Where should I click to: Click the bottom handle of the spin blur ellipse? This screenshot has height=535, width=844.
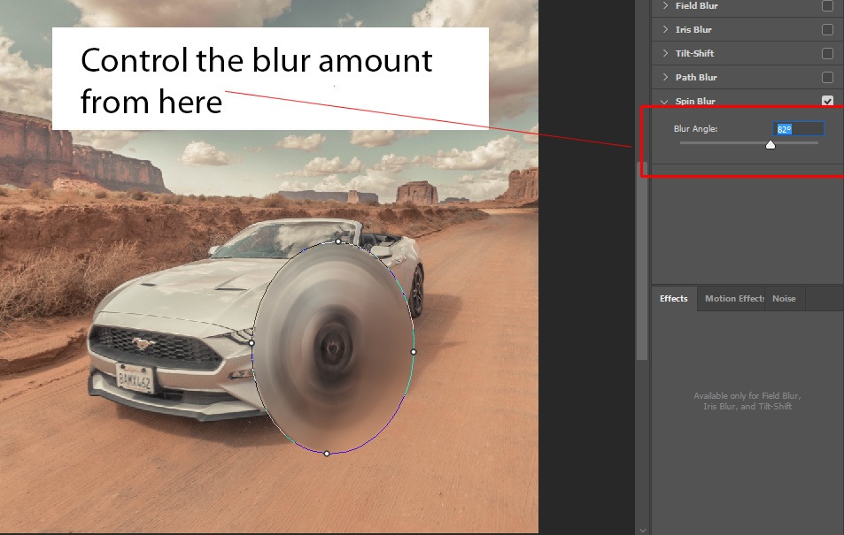click(327, 454)
